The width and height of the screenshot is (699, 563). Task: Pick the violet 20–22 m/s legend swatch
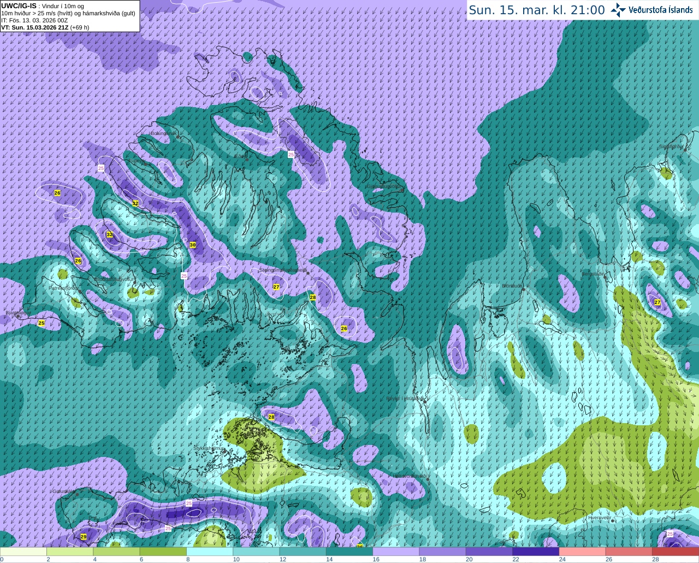click(489, 552)
